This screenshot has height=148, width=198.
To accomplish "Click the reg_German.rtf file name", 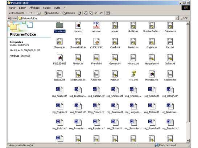I will click(115, 112).
